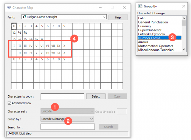Click the Character Map app icon in title bar
Screen dimensions: 191x140
click(x=9, y=8)
